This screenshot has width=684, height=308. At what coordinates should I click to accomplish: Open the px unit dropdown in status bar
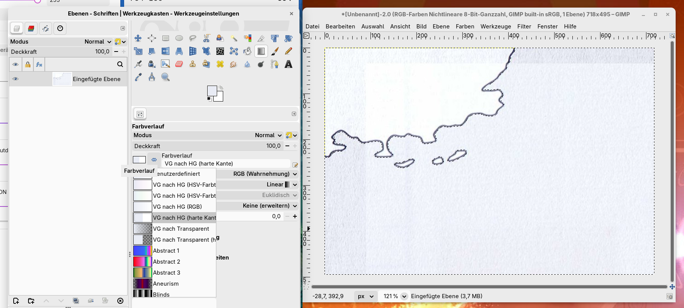point(366,296)
